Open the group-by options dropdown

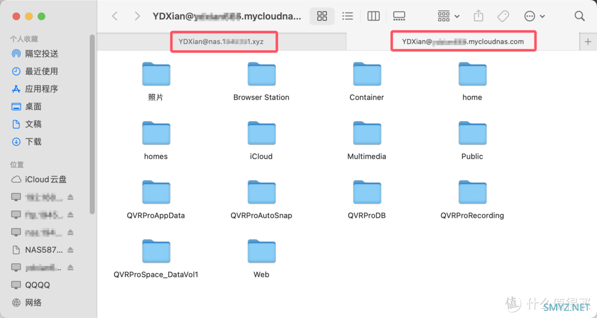[x=448, y=16]
